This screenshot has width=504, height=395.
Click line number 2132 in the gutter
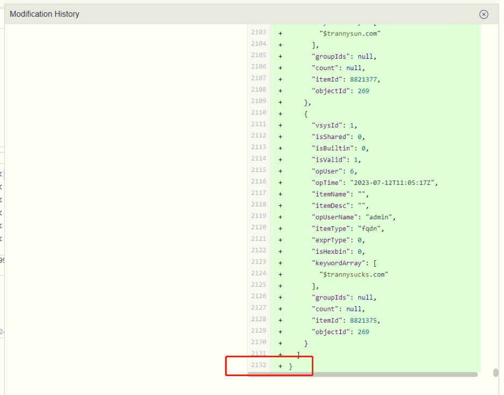pos(258,366)
